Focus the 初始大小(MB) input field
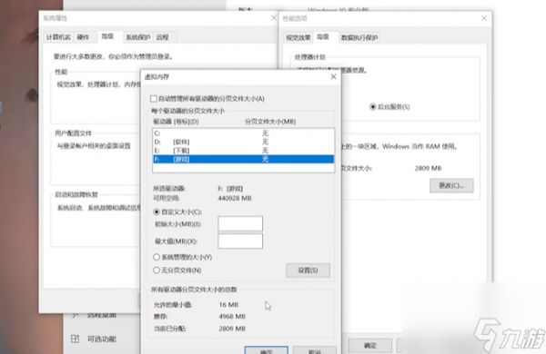The height and width of the screenshot is (354, 546). 240,223
